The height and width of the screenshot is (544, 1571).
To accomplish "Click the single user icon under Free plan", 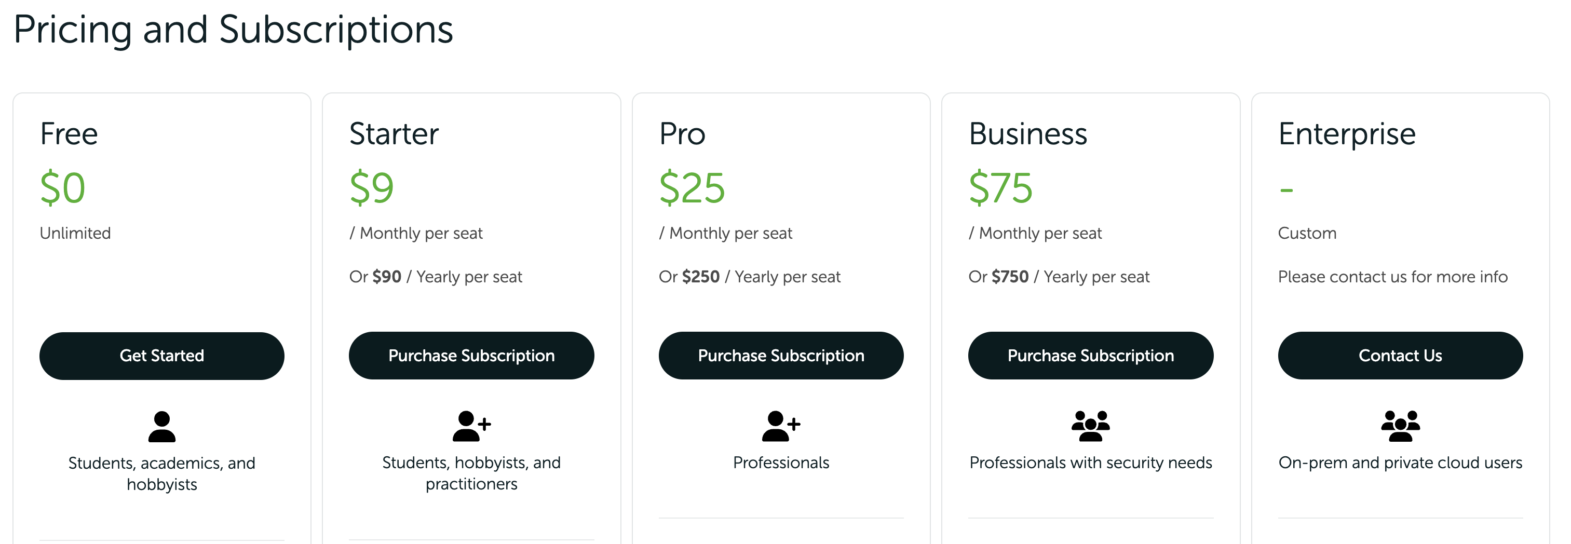I will click(161, 426).
